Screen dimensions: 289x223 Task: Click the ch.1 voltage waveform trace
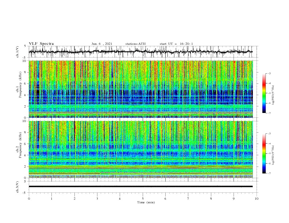tap(140, 52)
